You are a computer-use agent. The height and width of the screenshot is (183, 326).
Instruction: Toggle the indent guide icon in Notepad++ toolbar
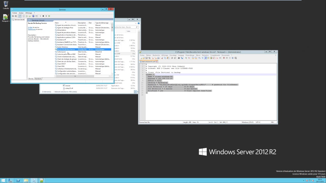(205, 58)
